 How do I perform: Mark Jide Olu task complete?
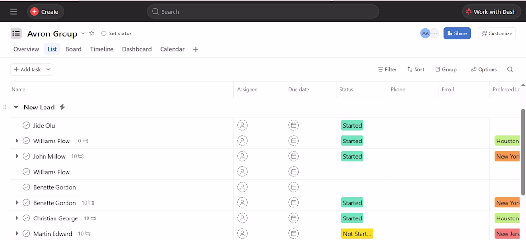click(x=26, y=125)
